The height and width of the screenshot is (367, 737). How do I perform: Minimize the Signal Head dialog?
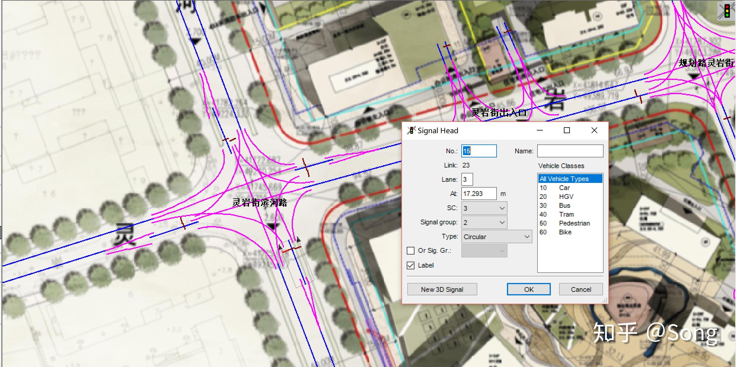[540, 131]
